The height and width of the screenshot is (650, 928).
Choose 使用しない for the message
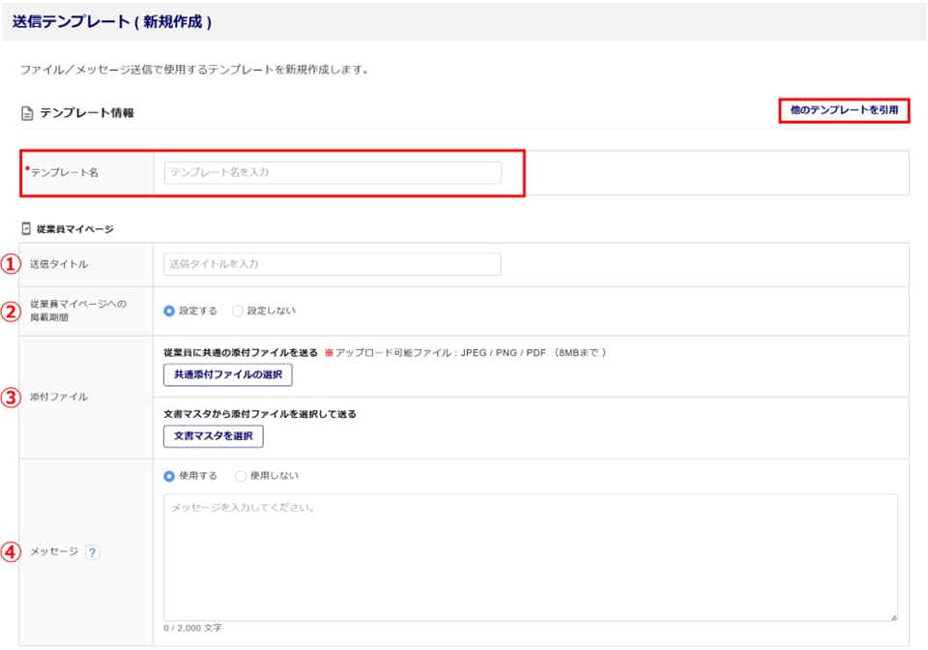[x=241, y=476]
